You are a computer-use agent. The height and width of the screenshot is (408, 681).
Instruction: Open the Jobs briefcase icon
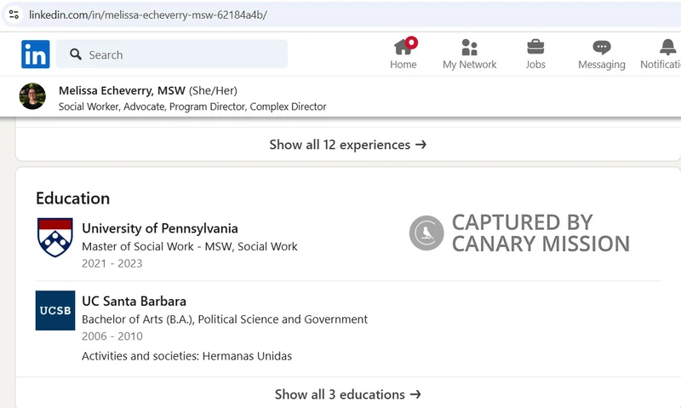tap(535, 47)
